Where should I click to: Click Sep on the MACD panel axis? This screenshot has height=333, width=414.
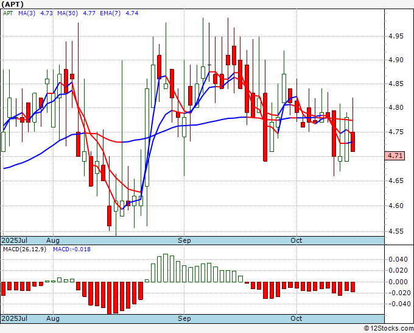[184, 318]
